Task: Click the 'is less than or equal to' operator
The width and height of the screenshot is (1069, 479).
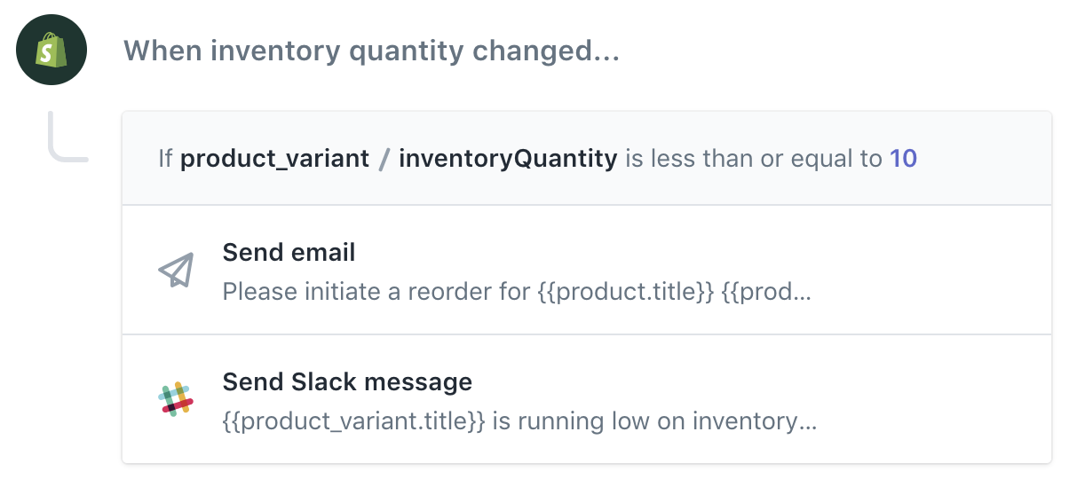Action: pos(753,159)
